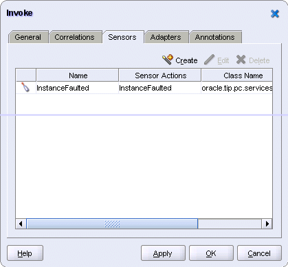
Task: Click the scroll left arrow
Action: click(x=21, y=224)
